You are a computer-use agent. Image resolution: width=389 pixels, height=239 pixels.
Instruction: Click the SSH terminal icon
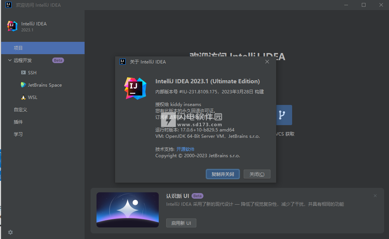[23, 72]
